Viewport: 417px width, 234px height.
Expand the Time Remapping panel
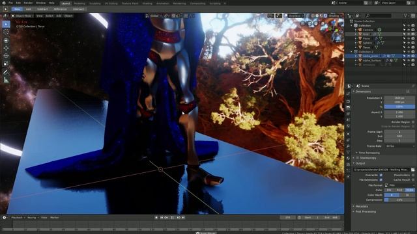pos(369,153)
